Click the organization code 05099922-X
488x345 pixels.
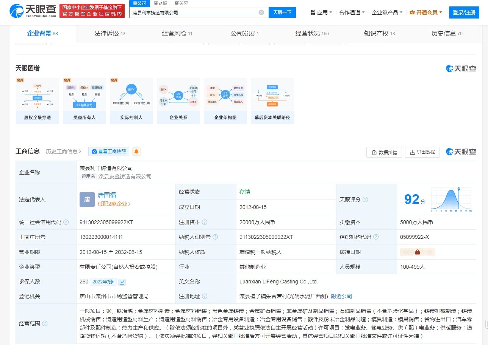[414, 237]
